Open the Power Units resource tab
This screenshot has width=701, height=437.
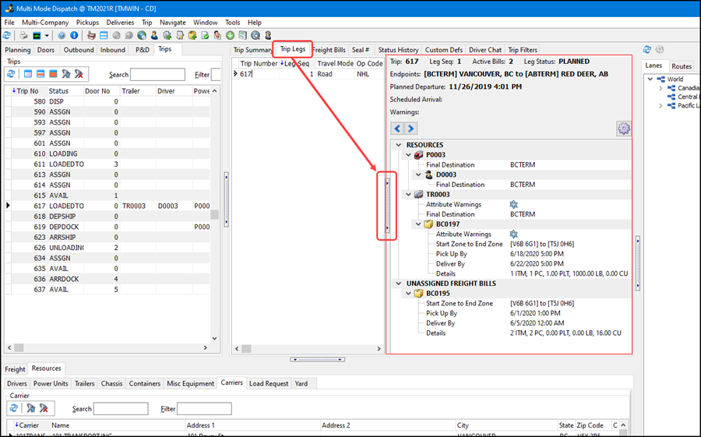51,383
